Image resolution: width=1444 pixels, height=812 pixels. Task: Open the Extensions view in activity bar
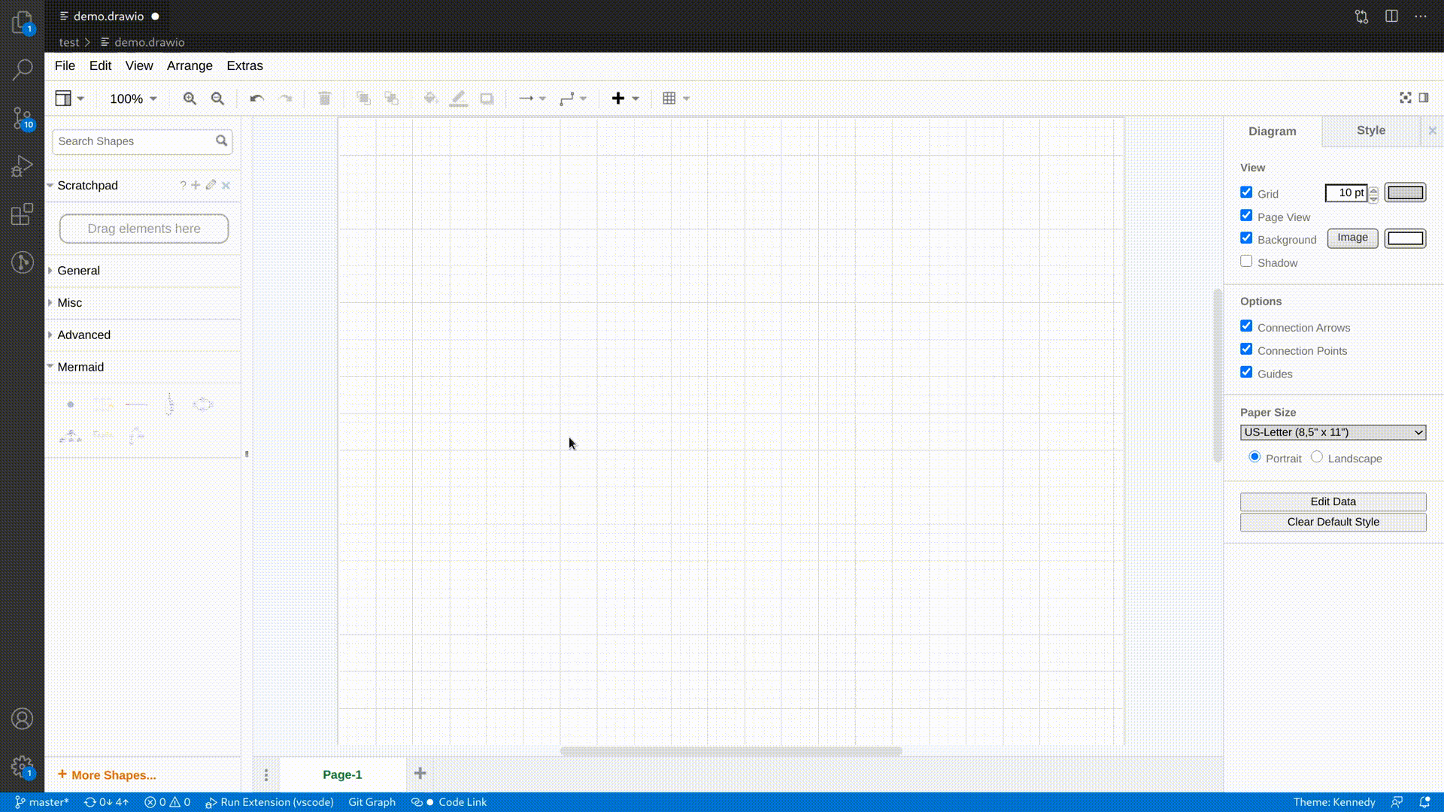[23, 214]
